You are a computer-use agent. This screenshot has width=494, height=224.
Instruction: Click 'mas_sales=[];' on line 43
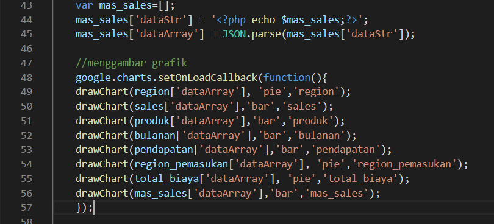137,5
